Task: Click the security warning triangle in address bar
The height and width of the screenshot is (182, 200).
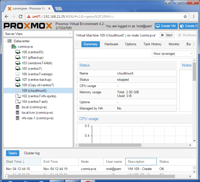Action: (29, 16)
